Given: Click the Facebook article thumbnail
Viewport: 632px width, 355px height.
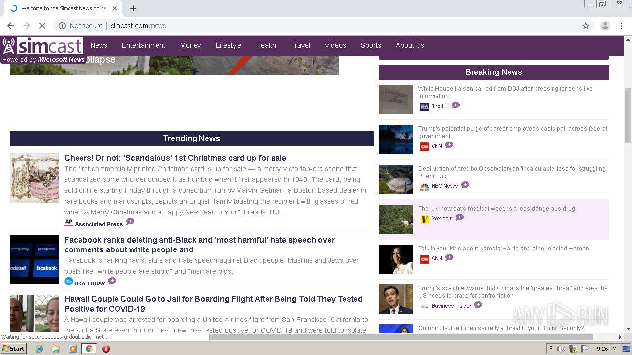Looking at the screenshot, I should click(x=35, y=260).
